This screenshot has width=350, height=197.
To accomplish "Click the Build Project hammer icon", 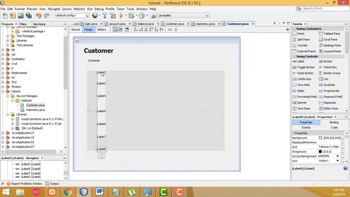I will tap(104, 16).
